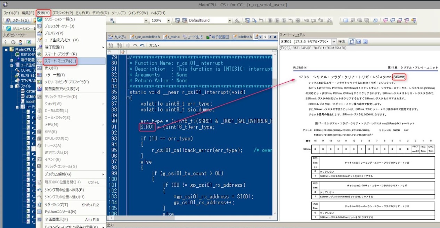Collapse the MainCPU project tree node
The height and width of the screenshot is (228, 440).
click(x=7, y=49)
